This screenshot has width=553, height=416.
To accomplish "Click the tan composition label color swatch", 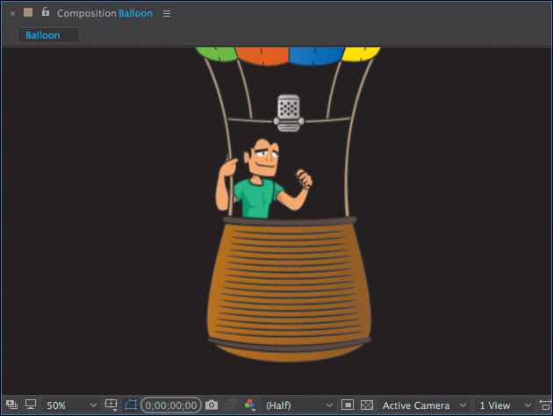I will pyautogui.click(x=28, y=12).
